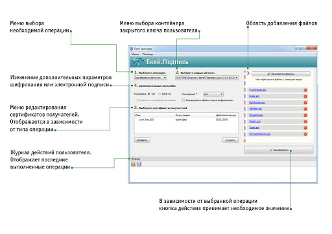Open the Jellyfish.jpg file link
Image resolution: width=332 pixels, height=234 pixels.
(255, 109)
